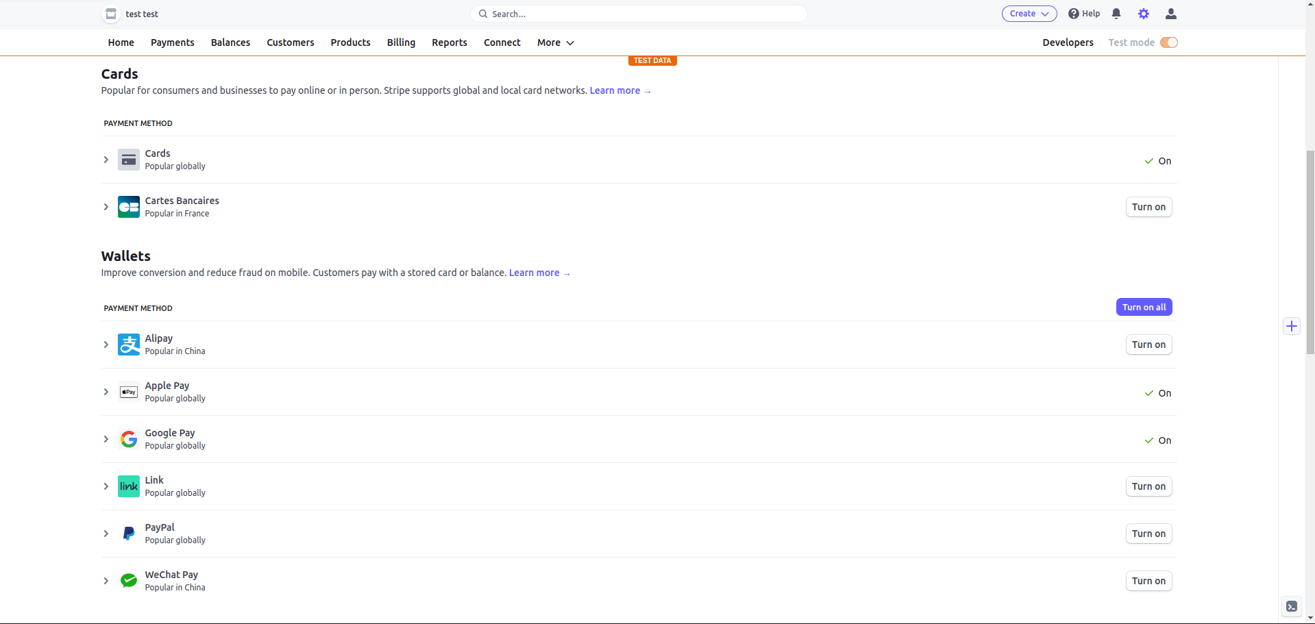Image resolution: width=1315 pixels, height=624 pixels.
Task: Go to the Connect tab
Action: pos(502,42)
